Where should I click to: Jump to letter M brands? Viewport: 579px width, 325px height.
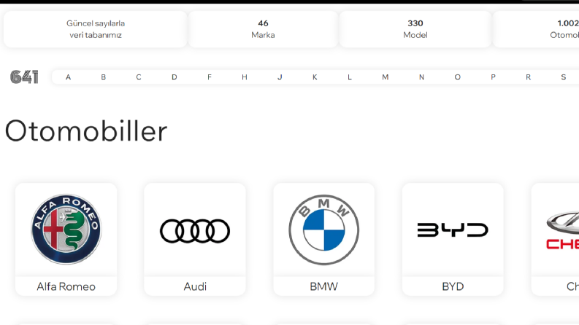(x=385, y=77)
